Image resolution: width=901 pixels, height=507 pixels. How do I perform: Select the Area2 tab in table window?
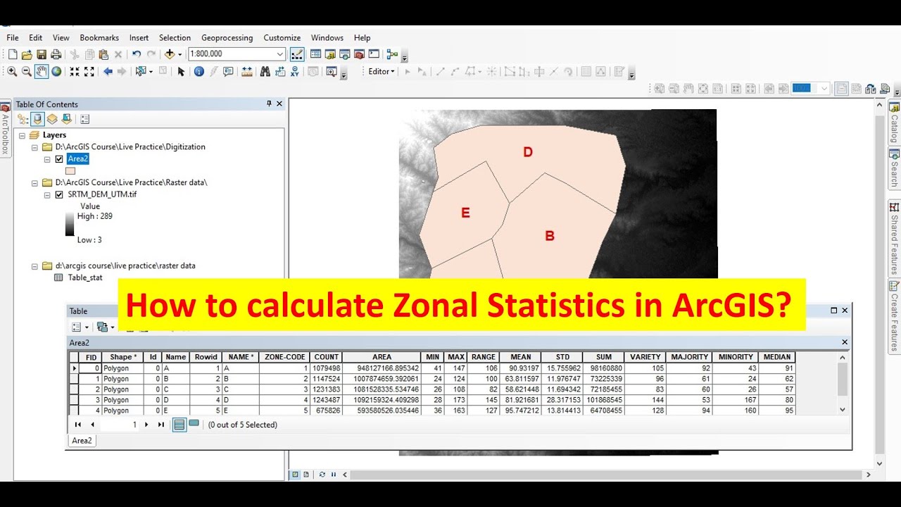(x=82, y=441)
